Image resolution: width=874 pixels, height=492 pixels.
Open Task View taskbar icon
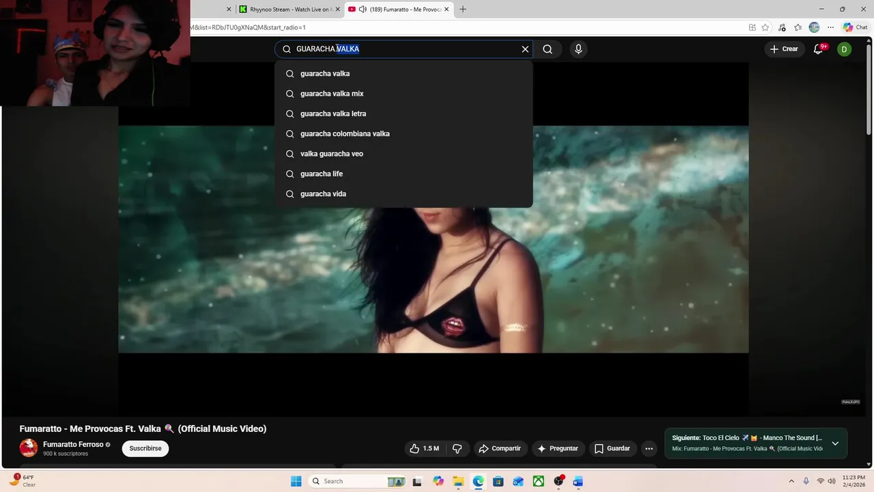417,481
